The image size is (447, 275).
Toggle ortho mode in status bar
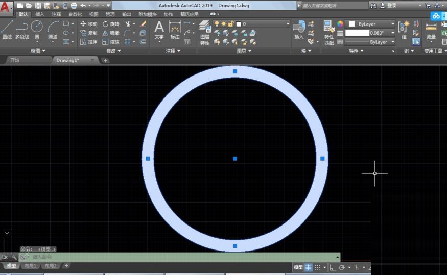[x=333, y=267]
